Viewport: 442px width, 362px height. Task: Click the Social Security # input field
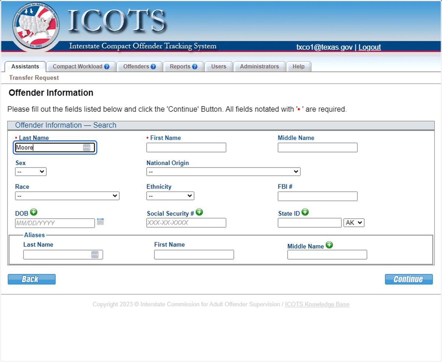[186, 223]
